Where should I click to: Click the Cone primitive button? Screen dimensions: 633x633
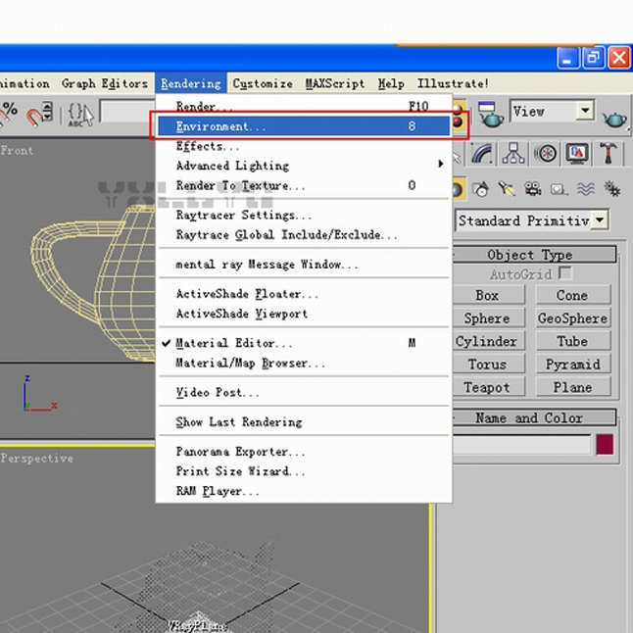point(573,295)
